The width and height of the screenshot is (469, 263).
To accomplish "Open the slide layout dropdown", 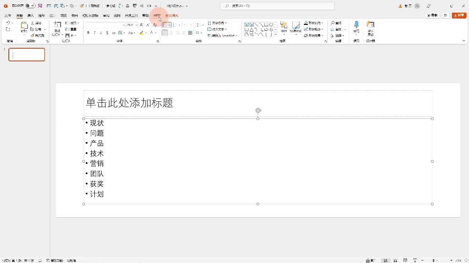I will (72, 23).
